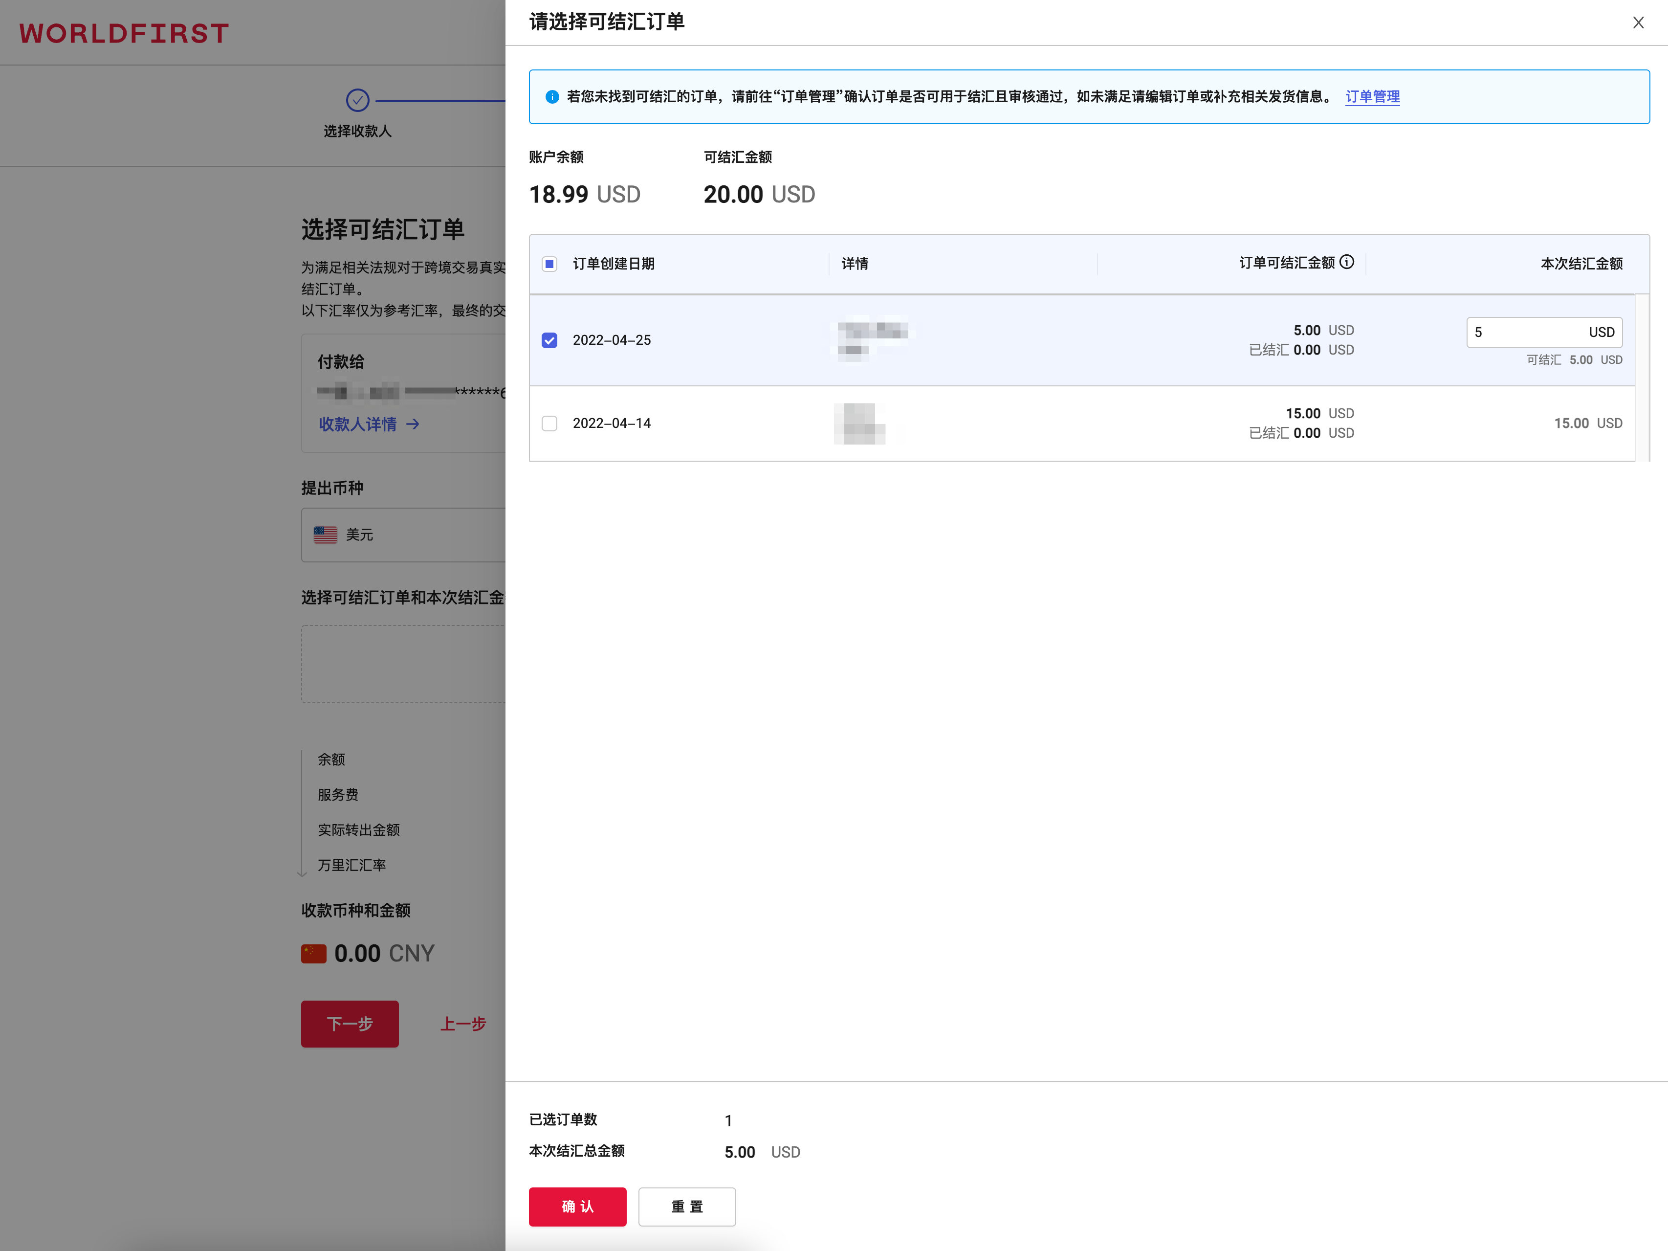Uncheck the 2022-04-25 order
The height and width of the screenshot is (1251, 1668).
549,340
